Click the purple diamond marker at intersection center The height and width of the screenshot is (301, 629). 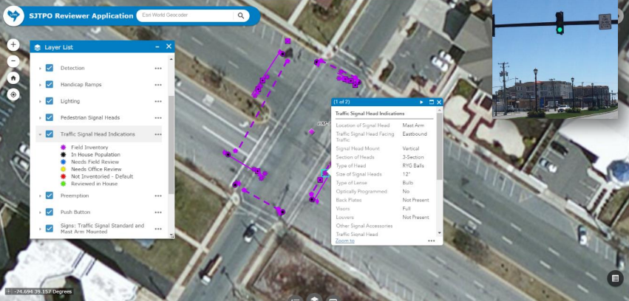point(312,131)
